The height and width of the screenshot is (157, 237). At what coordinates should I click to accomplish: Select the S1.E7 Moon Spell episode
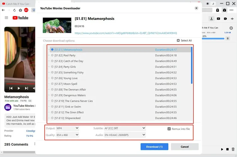52,84
